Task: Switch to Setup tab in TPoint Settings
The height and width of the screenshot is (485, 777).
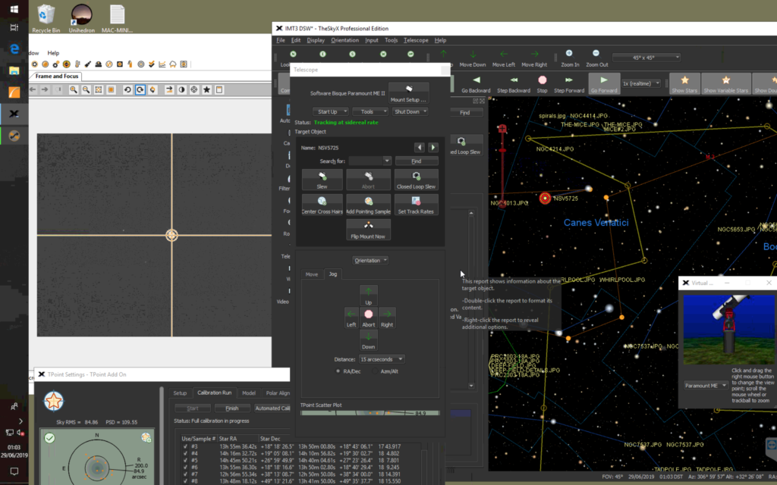Action: pos(180,393)
